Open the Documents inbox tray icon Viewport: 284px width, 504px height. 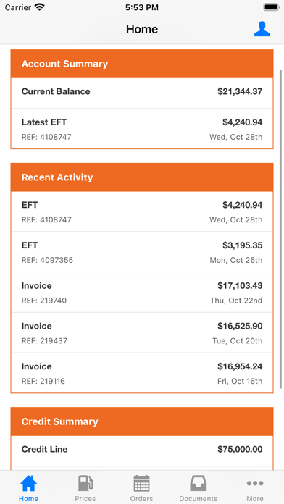tap(198, 483)
